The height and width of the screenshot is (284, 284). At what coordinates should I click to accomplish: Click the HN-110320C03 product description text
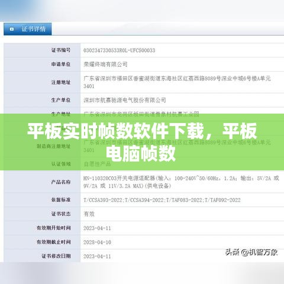[x=181, y=182]
